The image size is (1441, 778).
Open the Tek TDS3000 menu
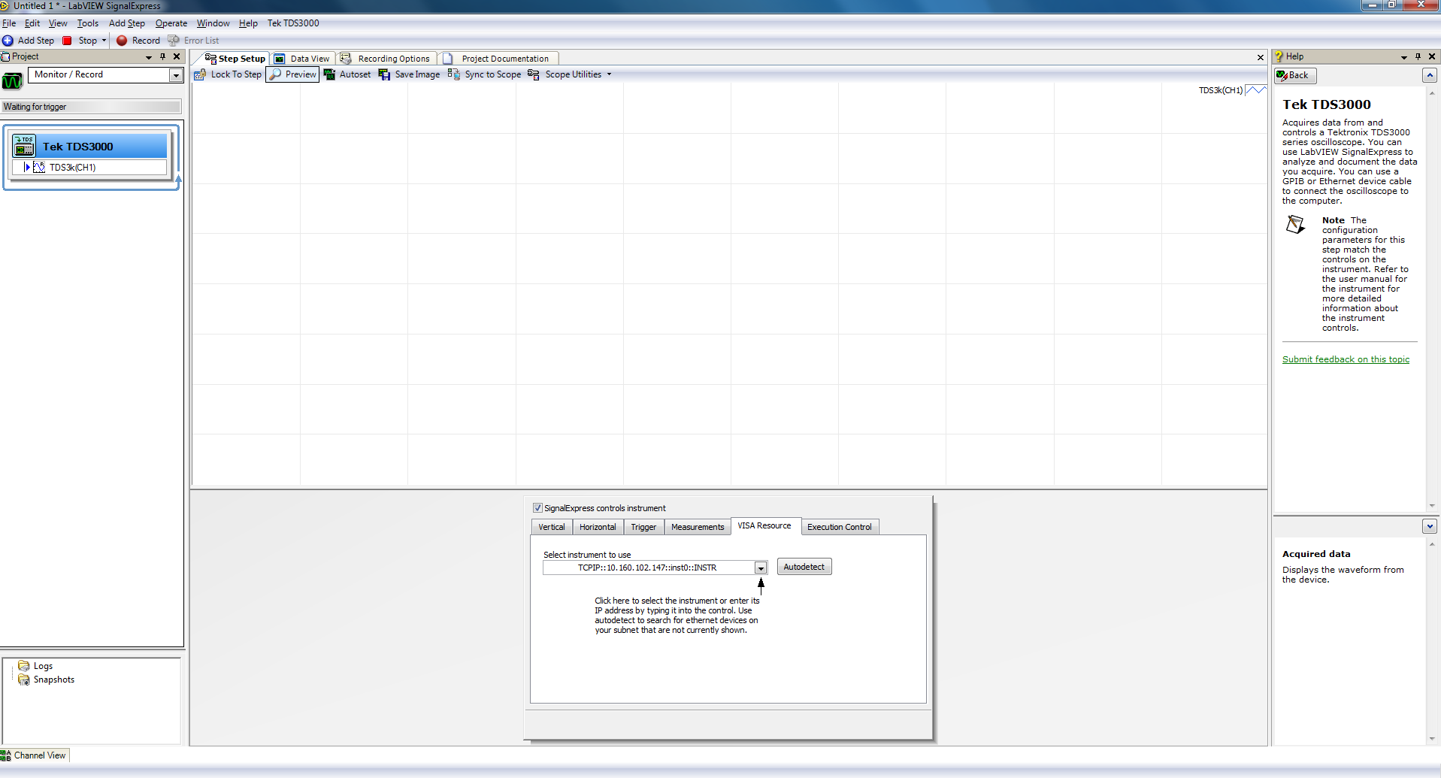(x=293, y=23)
